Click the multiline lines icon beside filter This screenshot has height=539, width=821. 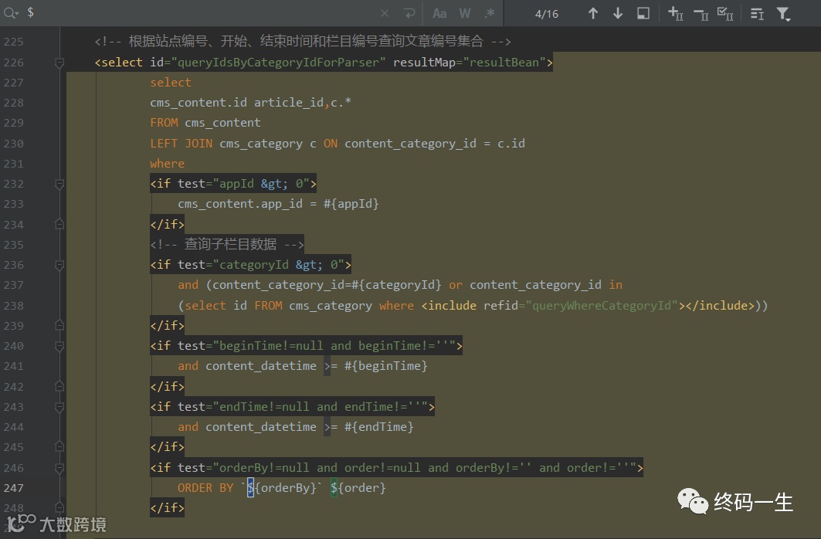[757, 14]
